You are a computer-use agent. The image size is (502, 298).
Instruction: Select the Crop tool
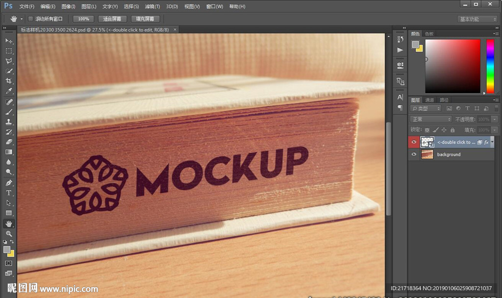[x=9, y=81]
